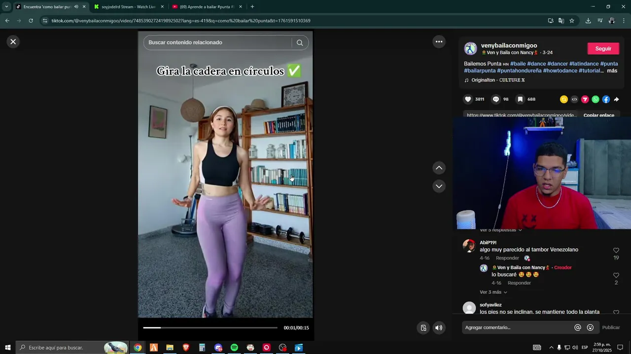This screenshot has width=631, height=354.
Task: Like sofyavilez's comment
Action: click(x=616, y=312)
